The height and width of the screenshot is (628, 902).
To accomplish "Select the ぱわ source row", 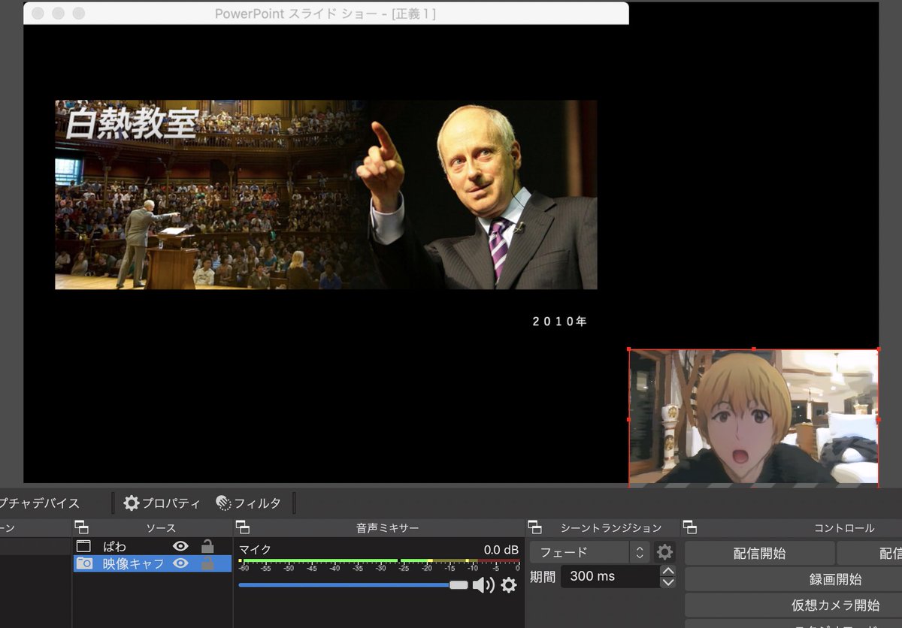I will tap(152, 546).
